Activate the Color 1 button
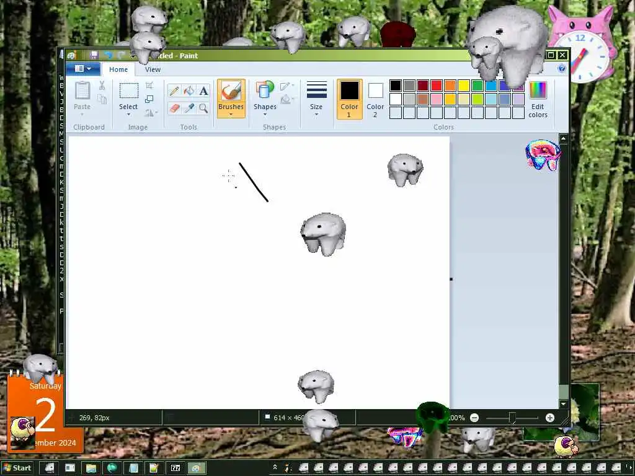 (350, 99)
